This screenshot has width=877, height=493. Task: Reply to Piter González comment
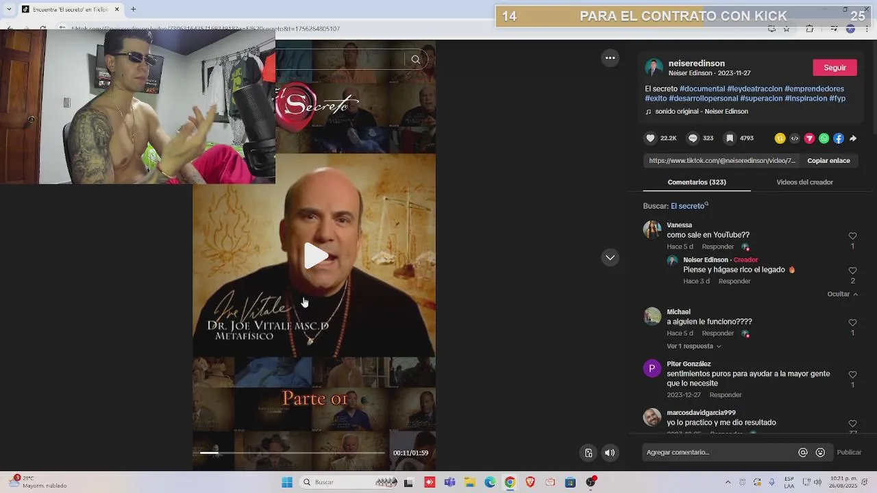point(726,395)
